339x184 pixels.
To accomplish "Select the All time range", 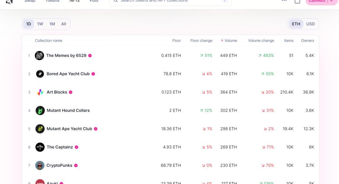I will [x=64, y=24].
